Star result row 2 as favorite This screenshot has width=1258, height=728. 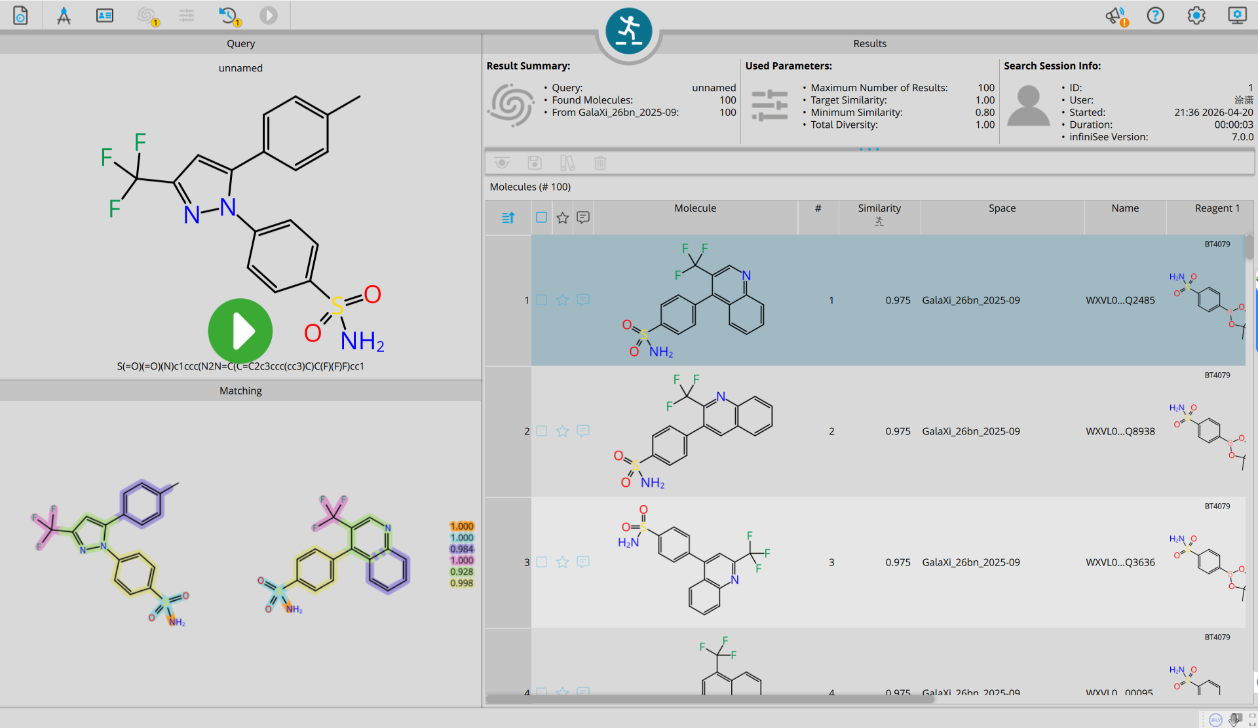[x=562, y=431]
